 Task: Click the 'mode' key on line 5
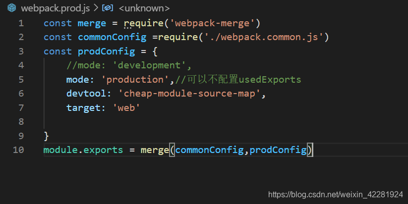coord(78,80)
